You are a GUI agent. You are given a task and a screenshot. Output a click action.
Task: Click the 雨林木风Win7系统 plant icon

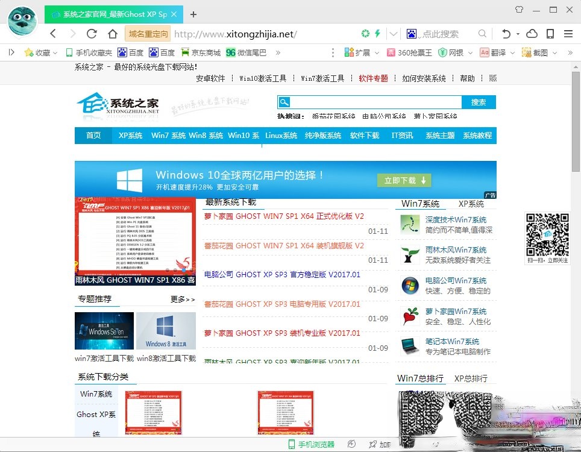410,256
